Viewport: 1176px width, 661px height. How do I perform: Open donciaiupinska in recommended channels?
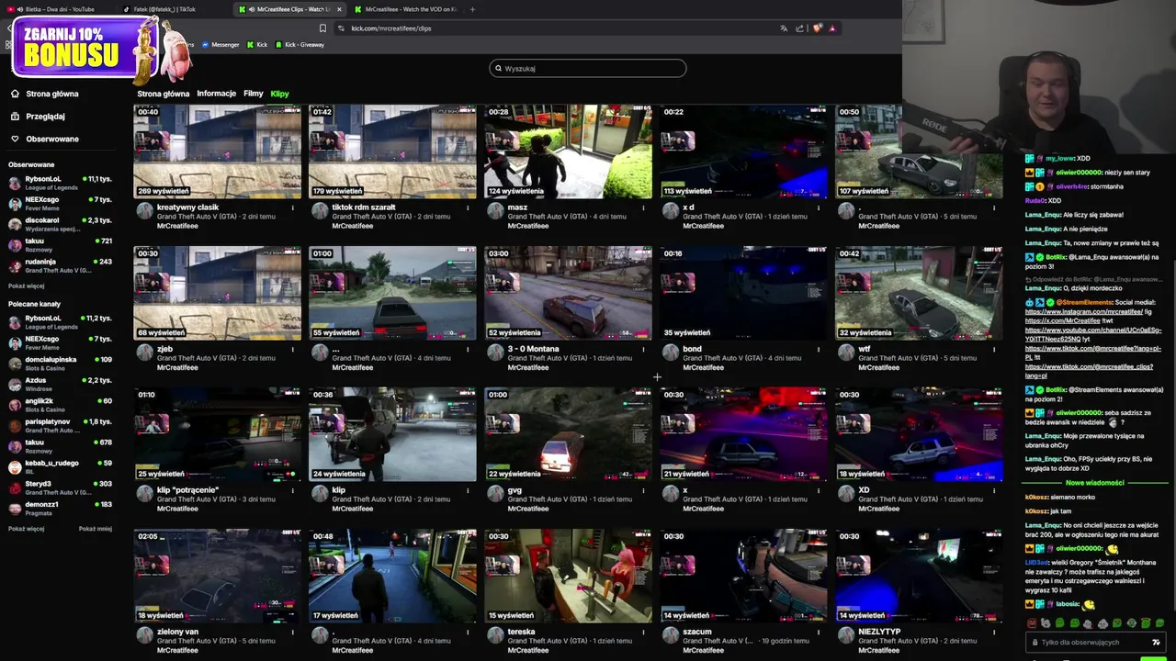click(x=60, y=364)
